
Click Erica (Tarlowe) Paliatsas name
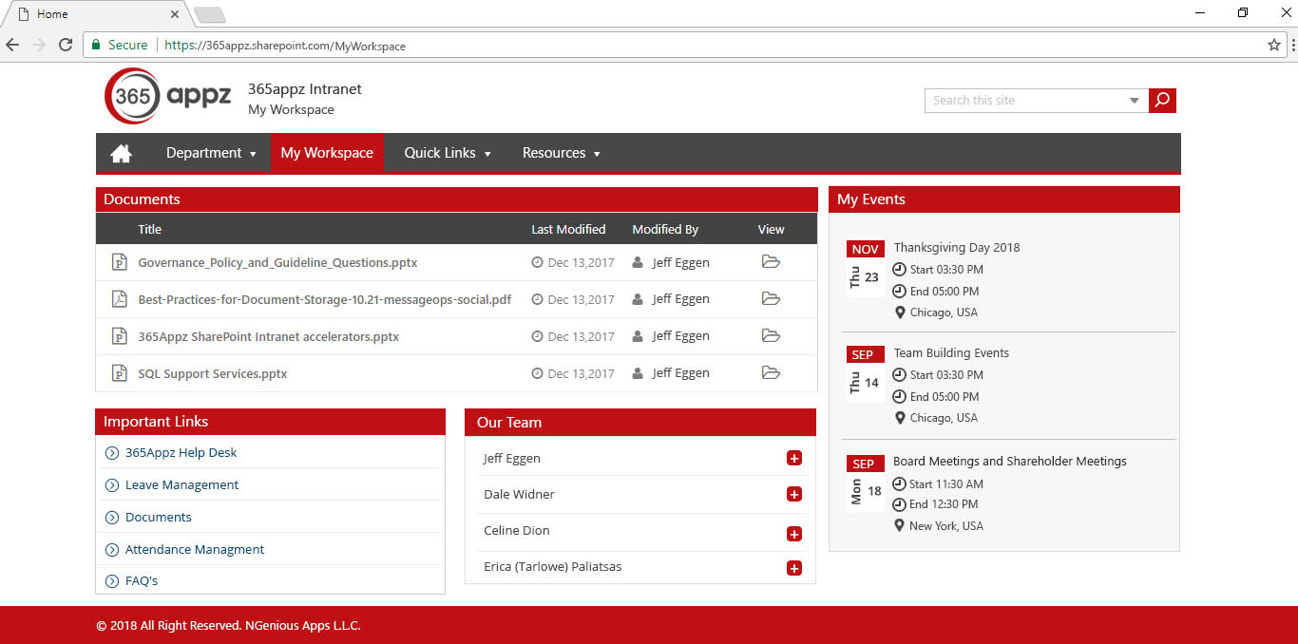pyautogui.click(x=553, y=567)
